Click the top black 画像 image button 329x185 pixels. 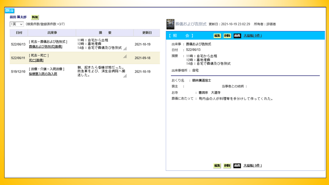[237, 36]
